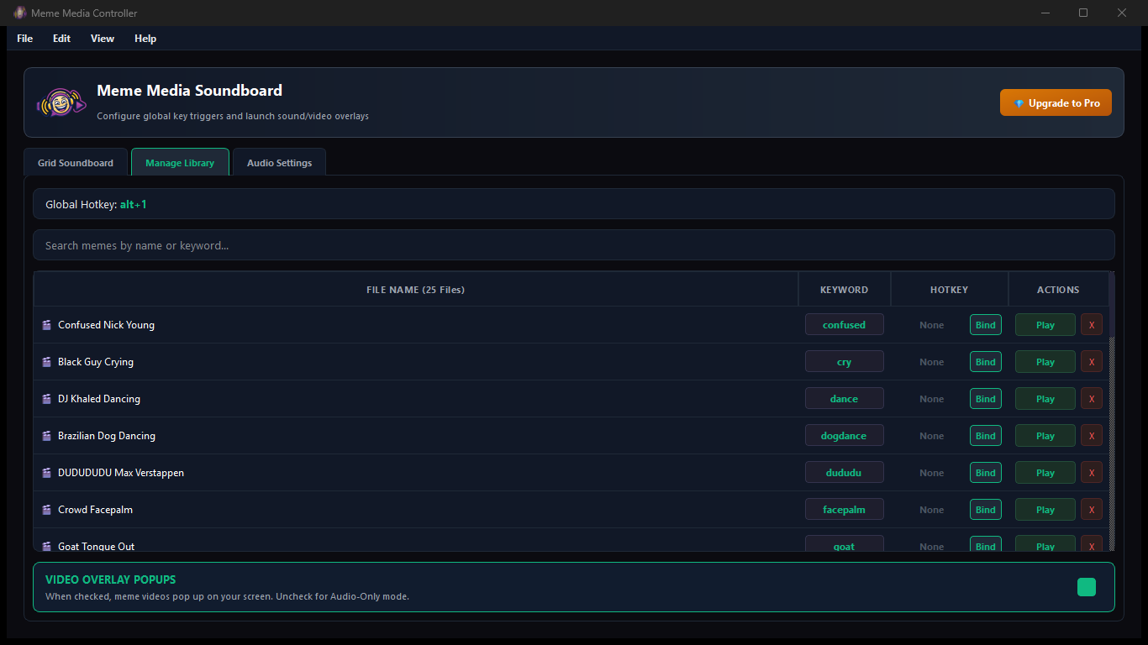The width and height of the screenshot is (1148, 645).
Task: Click the video clip icon beside Confused Nick Young
Action: coord(47,325)
